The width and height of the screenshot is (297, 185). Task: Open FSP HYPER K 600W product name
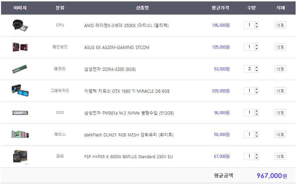[x=129, y=157]
